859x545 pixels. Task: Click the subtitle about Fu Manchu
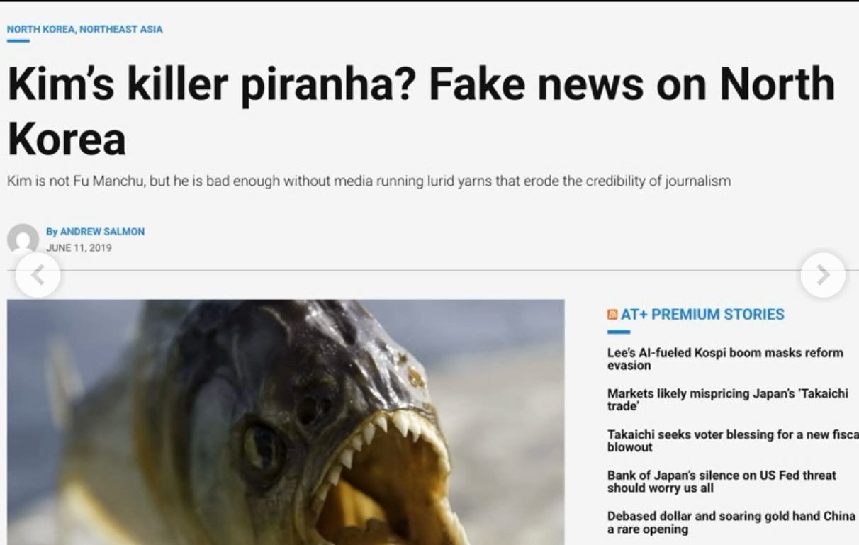[369, 181]
